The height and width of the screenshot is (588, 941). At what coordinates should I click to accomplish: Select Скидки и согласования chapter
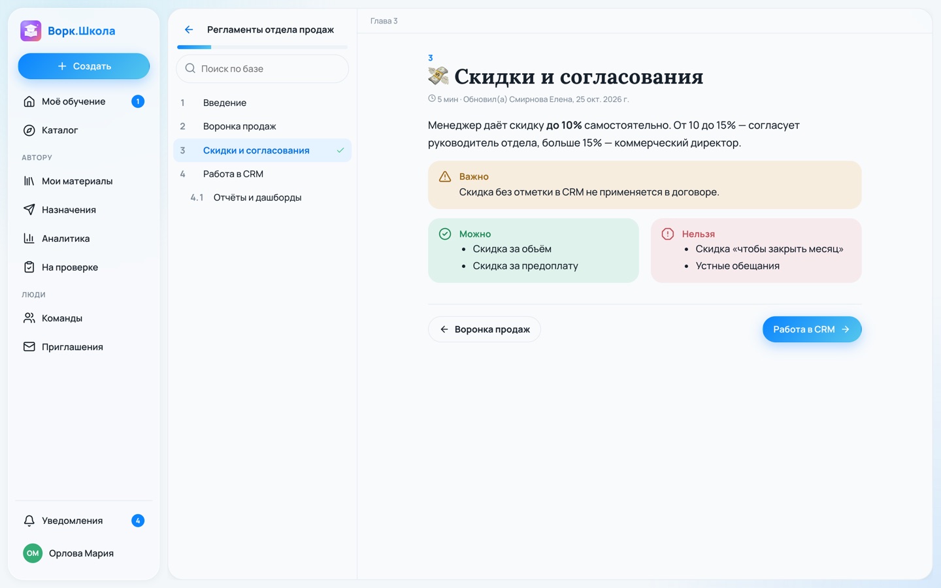[262, 150]
